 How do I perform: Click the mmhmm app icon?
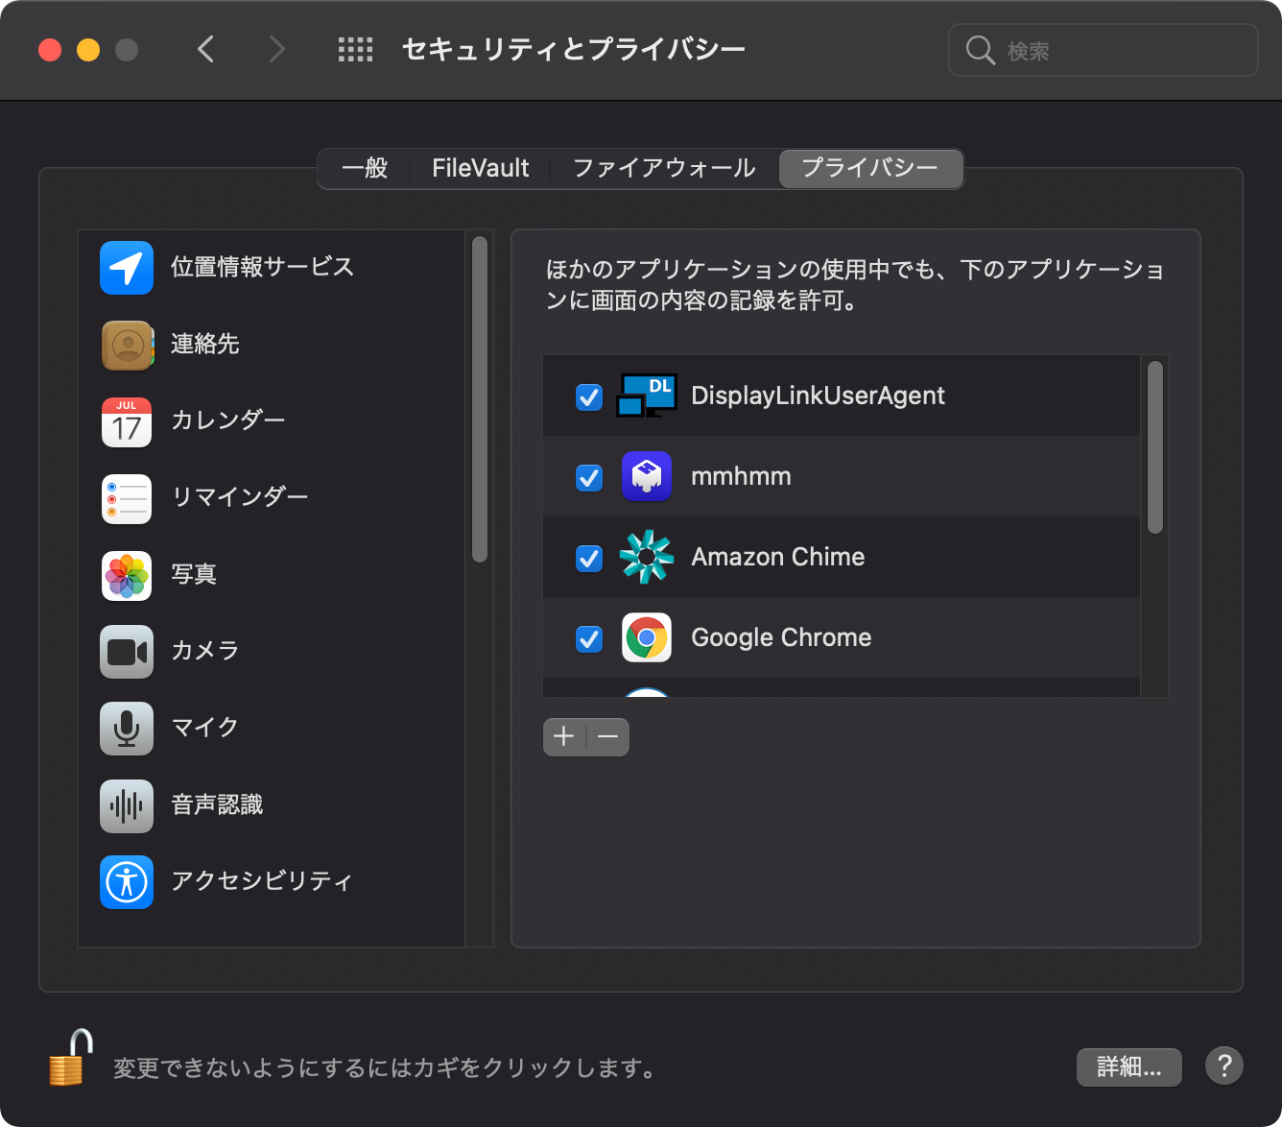(647, 476)
